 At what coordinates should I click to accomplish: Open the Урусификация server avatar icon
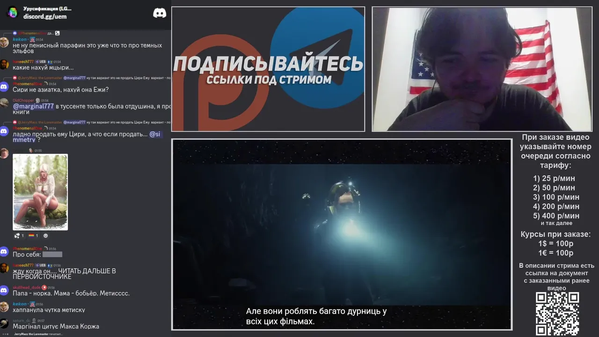click(x=12, y=12)
